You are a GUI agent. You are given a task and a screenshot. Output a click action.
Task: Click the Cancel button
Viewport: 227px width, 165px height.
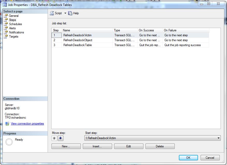(x=210, y=157)
